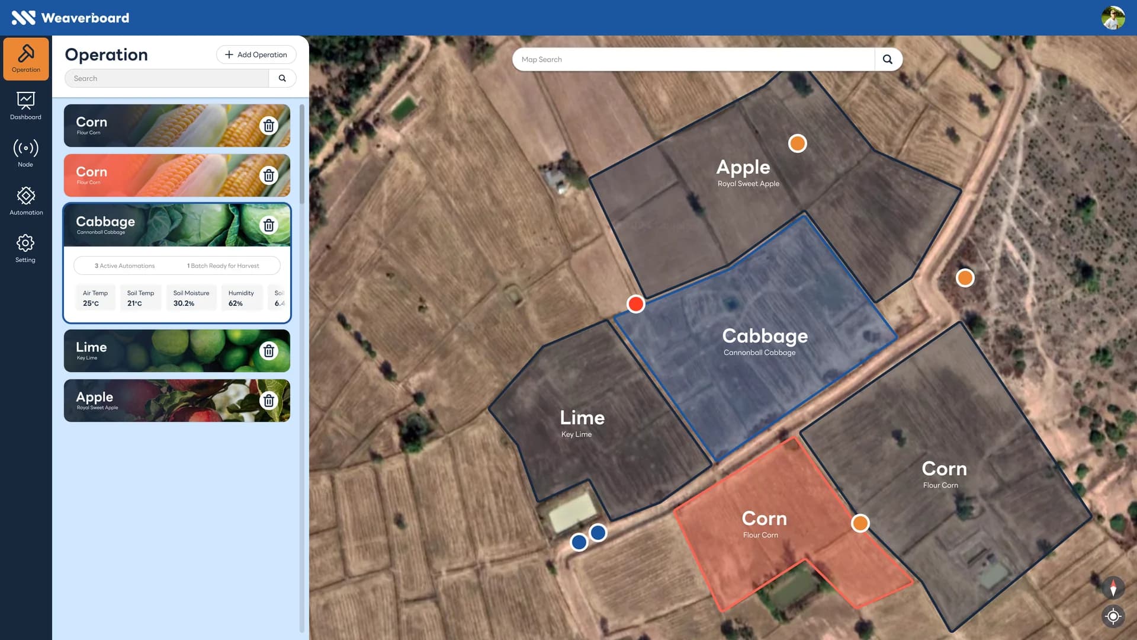Open 3 Active Automations
The width and height of the screenshot is (1137, 640).
click(125, 265)
